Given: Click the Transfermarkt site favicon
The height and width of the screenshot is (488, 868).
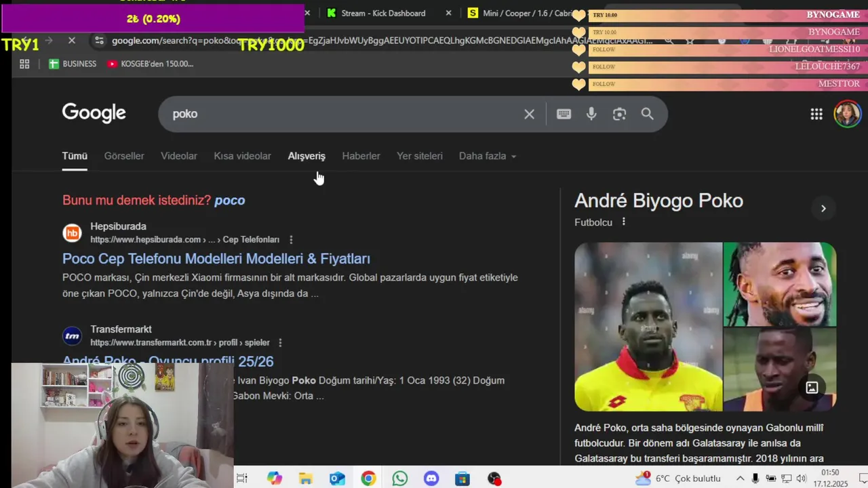Looking at the screenshot, I should (x=72, y=335).
